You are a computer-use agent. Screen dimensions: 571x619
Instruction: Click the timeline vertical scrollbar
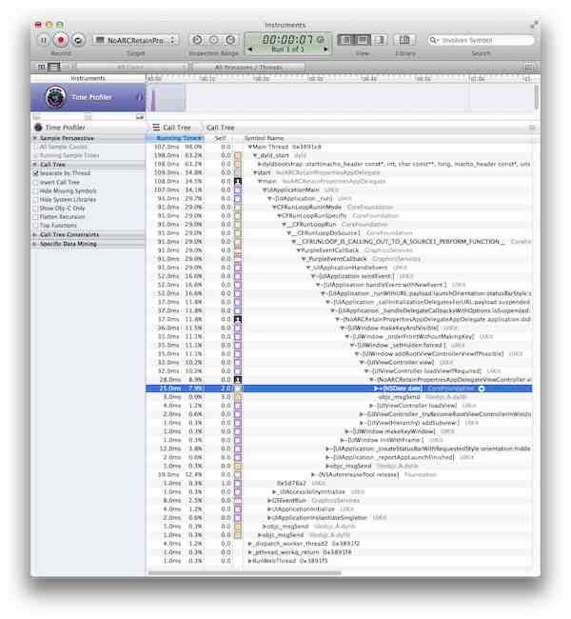coord(537,97)
